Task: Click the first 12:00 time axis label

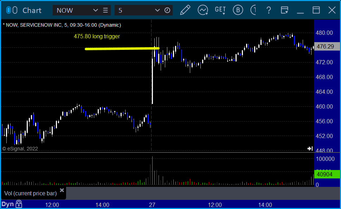Action: [52, 205]
